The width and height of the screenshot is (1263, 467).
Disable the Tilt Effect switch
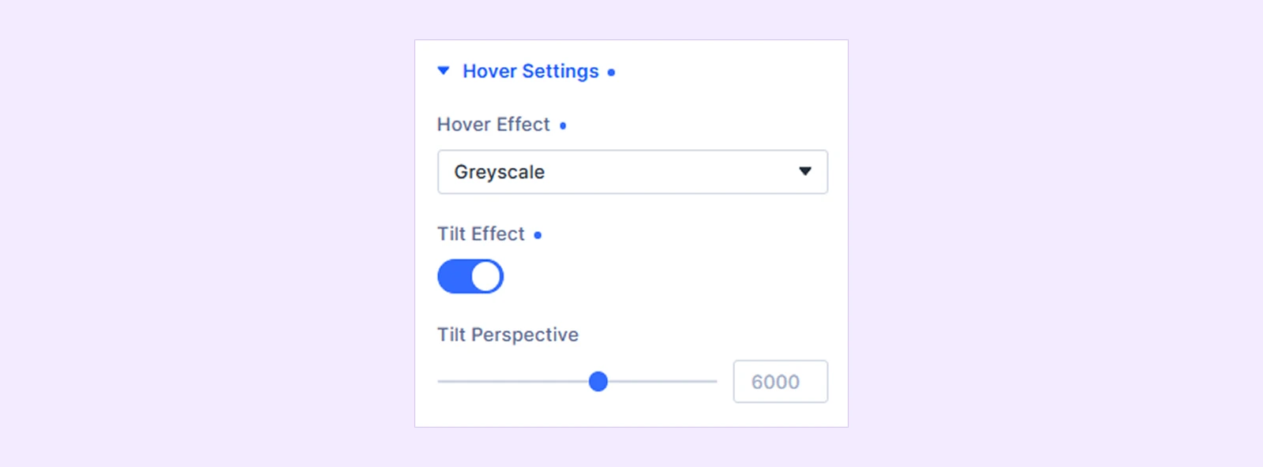click(x=470, y=277)
